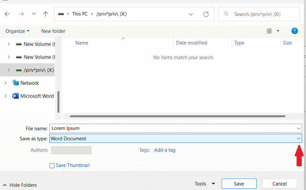The width and height of the screenshot is (306, 190).
Task: Open the Tools dropdown
Action: pos(205,184)
